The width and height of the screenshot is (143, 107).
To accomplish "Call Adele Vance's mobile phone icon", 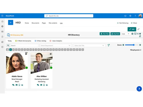I will 19,85.
